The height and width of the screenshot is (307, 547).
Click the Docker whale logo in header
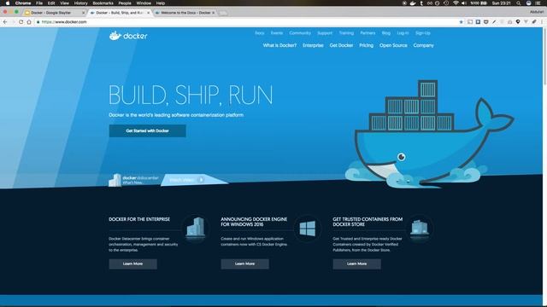(x=128, y=36)
